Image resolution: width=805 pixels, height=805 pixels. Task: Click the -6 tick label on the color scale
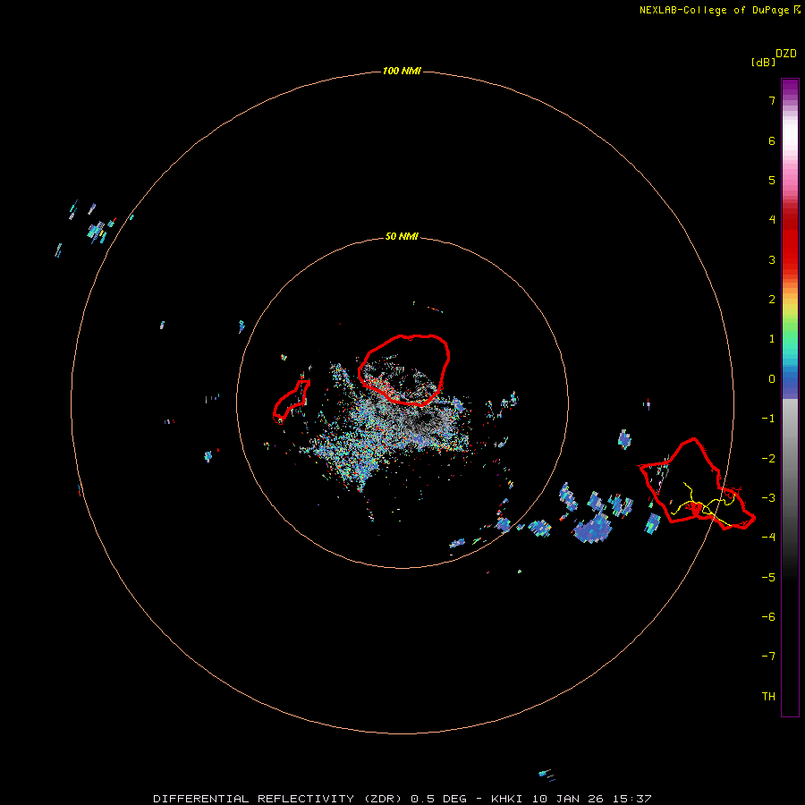[x=768, y=617]
